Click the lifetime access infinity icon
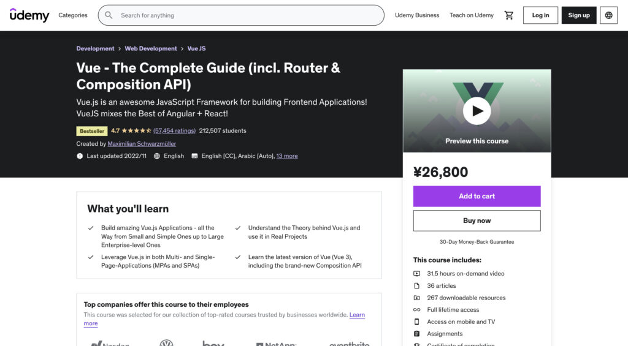 pyautogui.click(x=417, y=310)
